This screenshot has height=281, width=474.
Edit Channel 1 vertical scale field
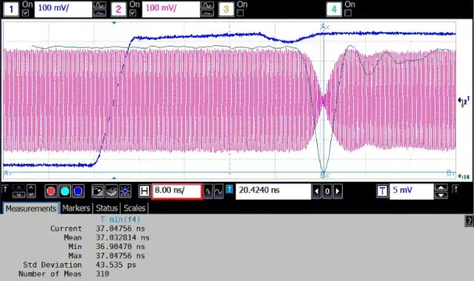(x=63, y=9)
